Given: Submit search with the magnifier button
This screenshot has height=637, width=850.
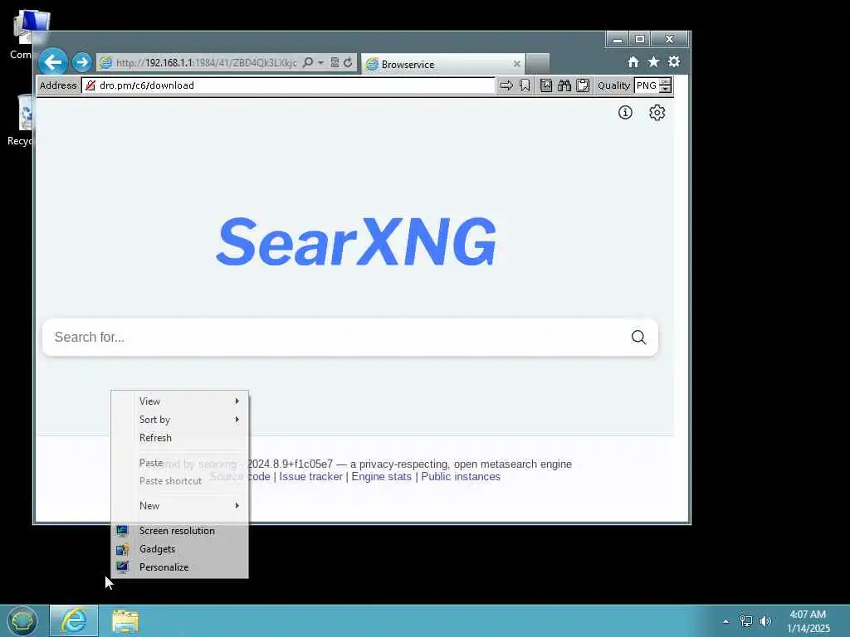Looking at the screenshot, I should [x=638, y=338].
